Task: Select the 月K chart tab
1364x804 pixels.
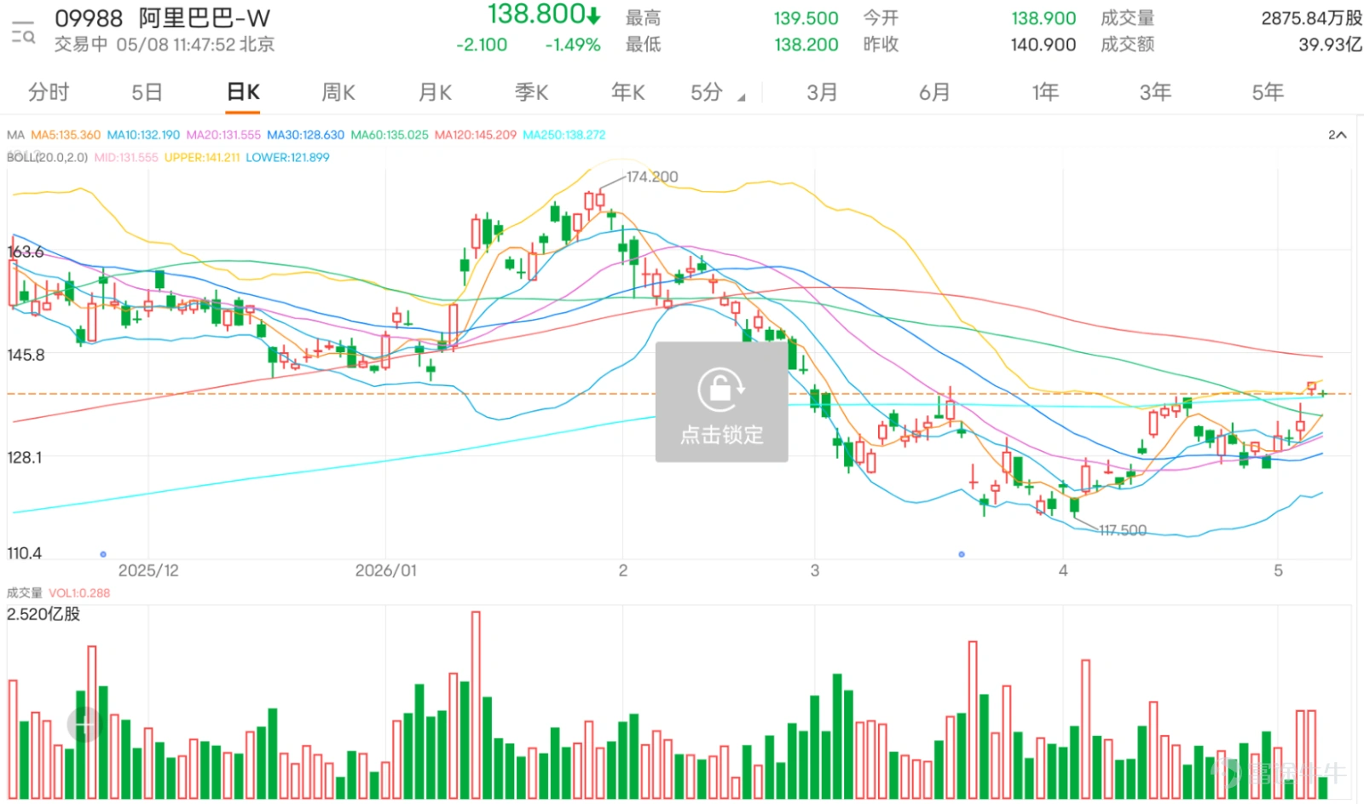Action: (x=435, y=92)
